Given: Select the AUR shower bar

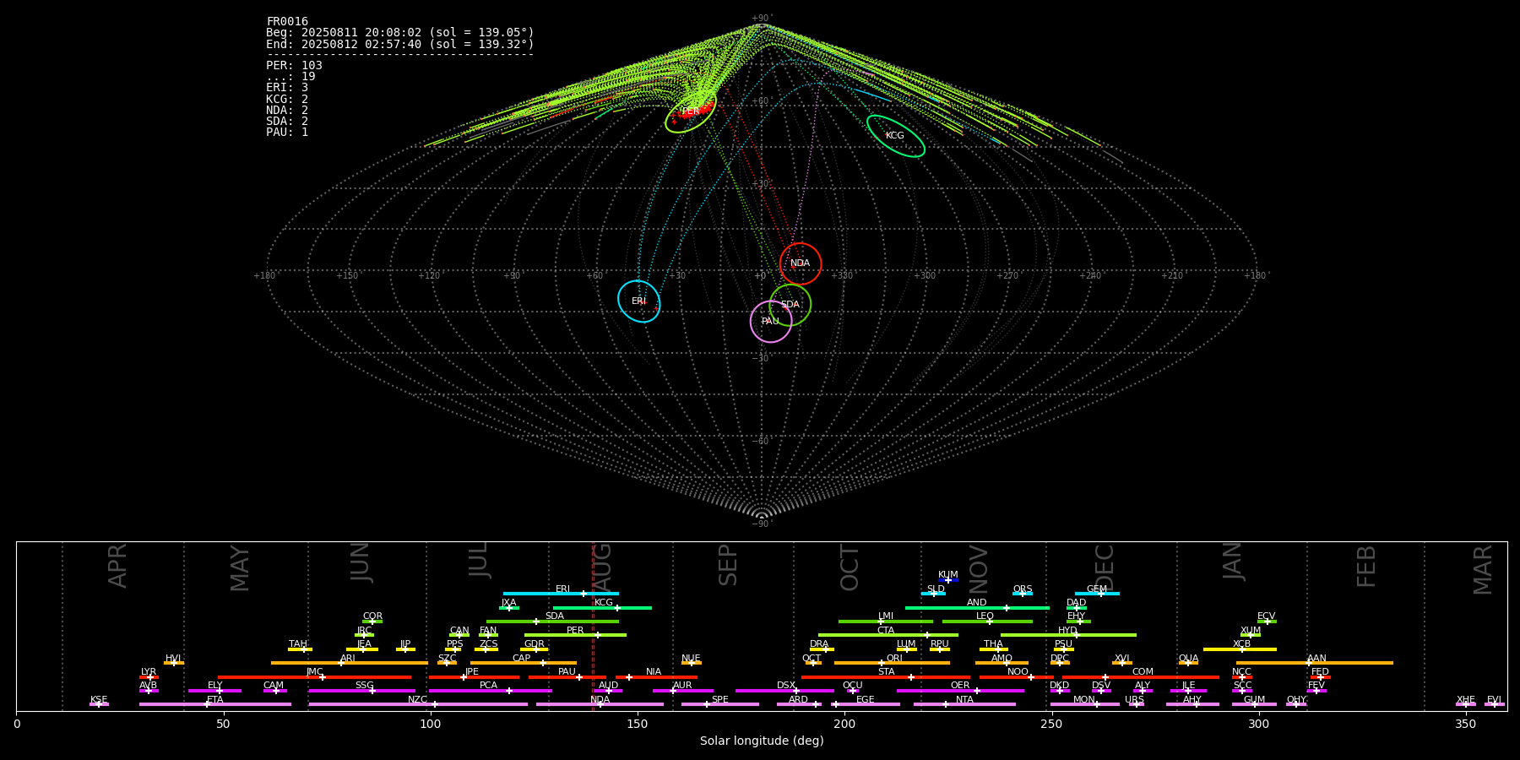Looking at the screenshot, I should tap(682, 691).
